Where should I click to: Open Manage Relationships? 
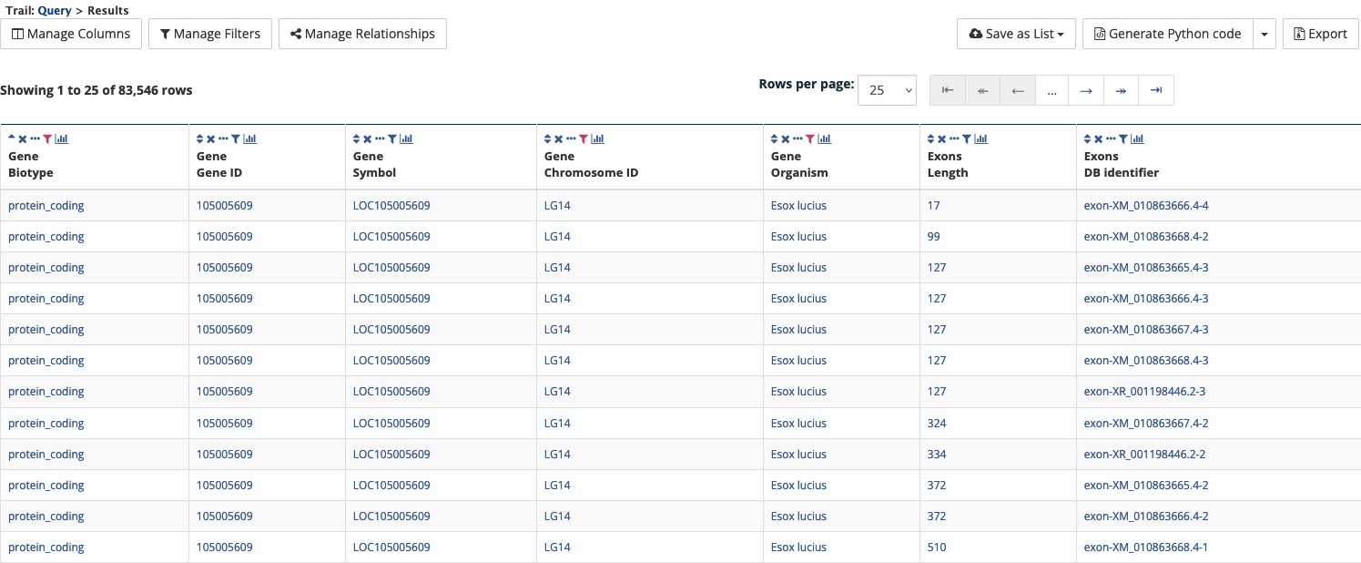coord(362,34)
